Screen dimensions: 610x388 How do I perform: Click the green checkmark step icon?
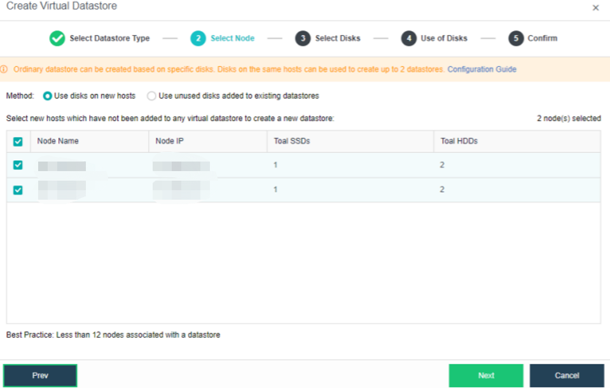click(x=57, y=38)
